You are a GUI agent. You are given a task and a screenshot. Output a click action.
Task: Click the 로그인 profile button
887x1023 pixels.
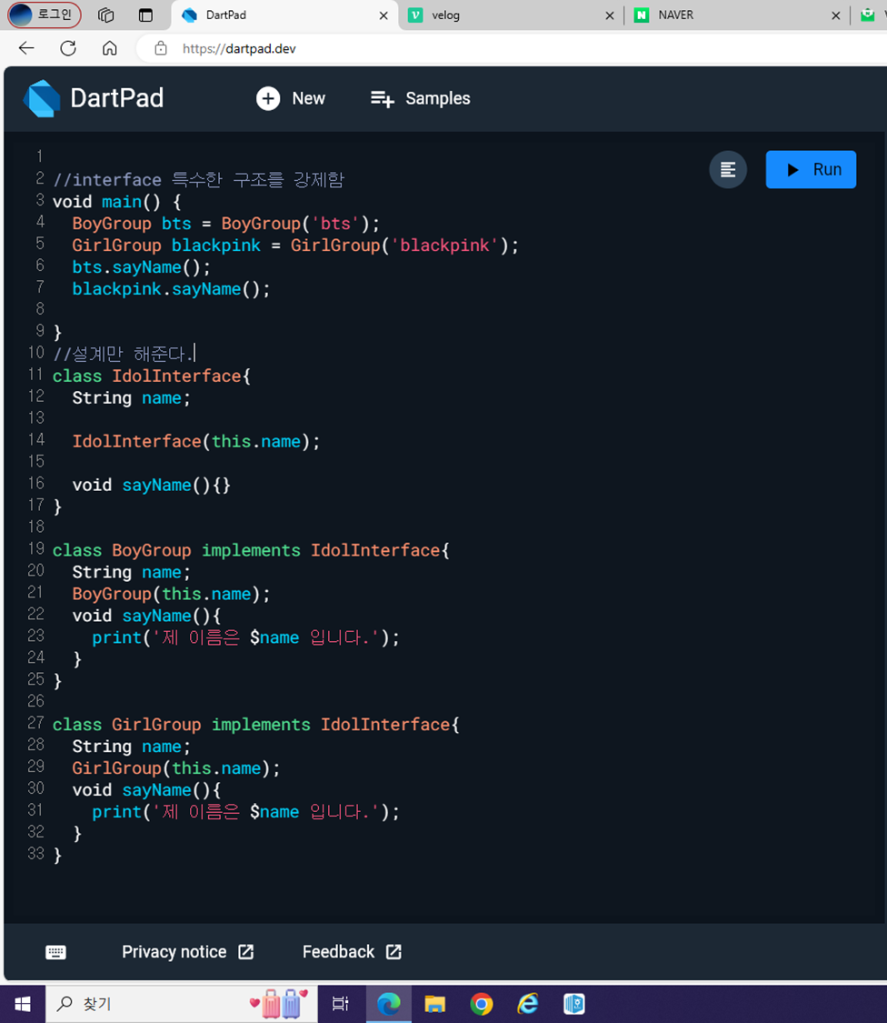(44, 15)
